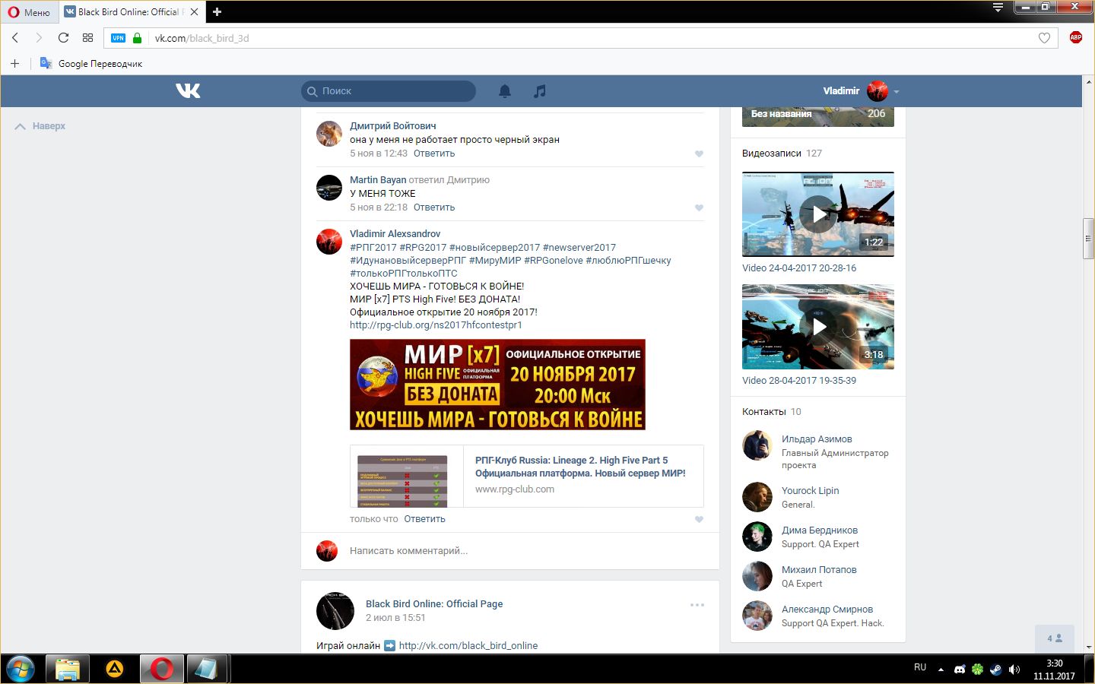Open a new browser tab
Screen dimensions: 1095x684
coord(217,12)
